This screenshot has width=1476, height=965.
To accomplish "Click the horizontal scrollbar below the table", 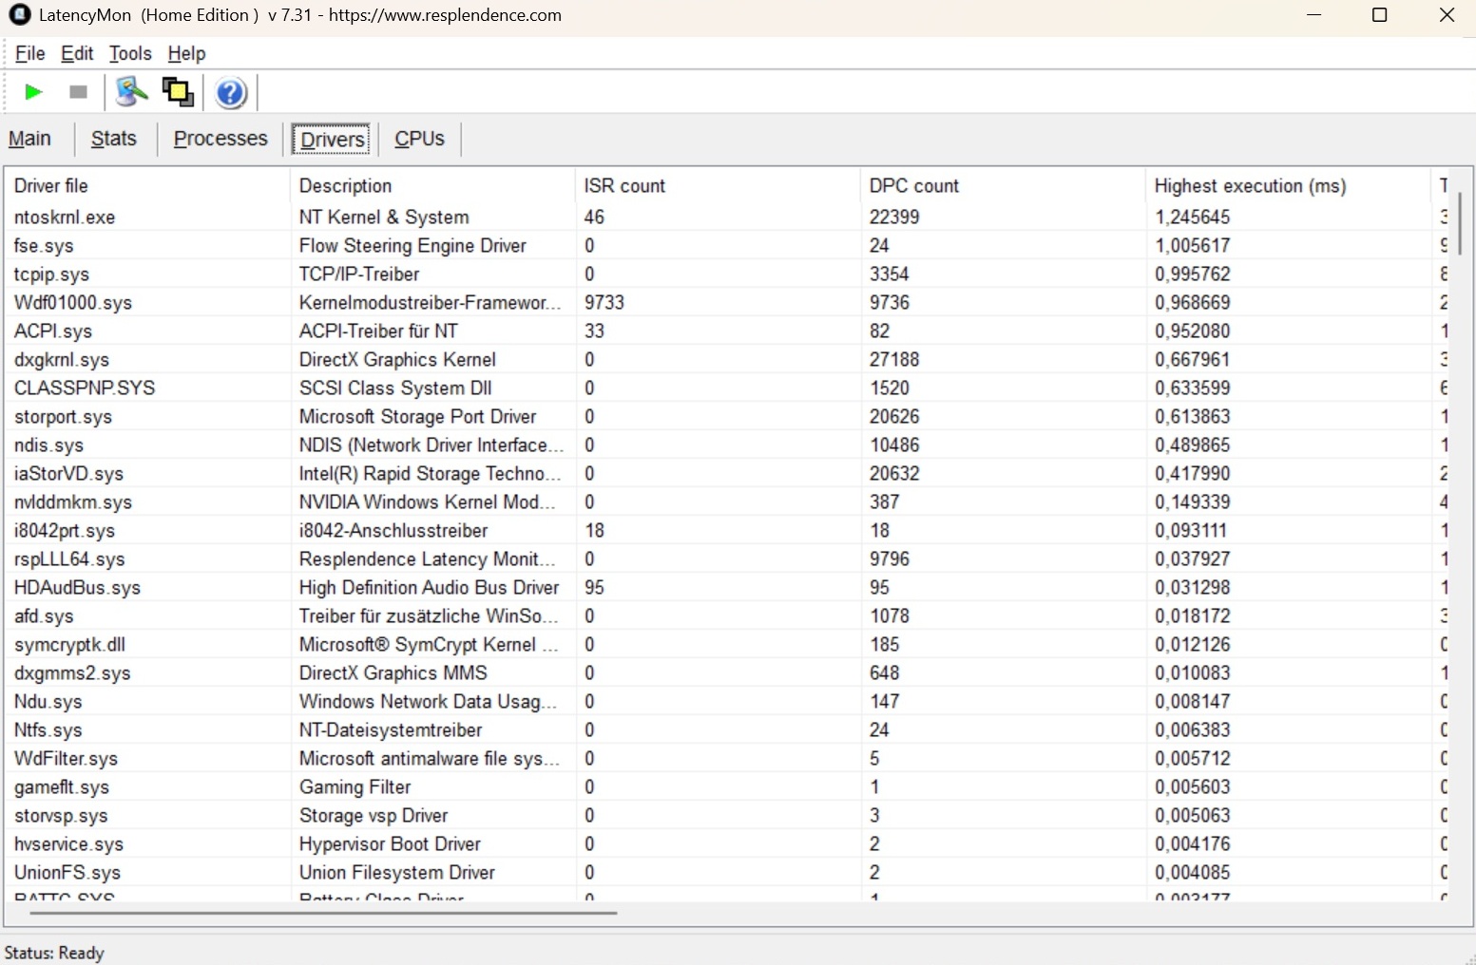I will 323,913.
